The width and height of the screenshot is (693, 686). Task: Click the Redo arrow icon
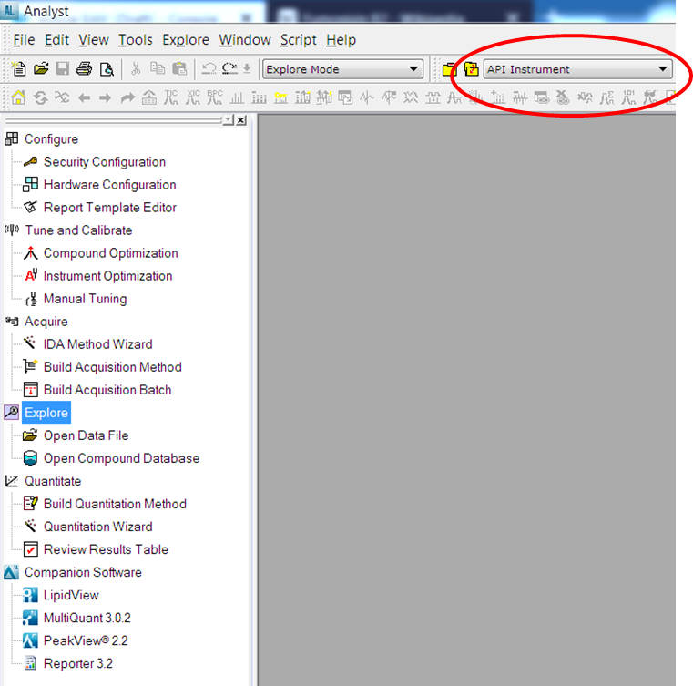point(229,68)
